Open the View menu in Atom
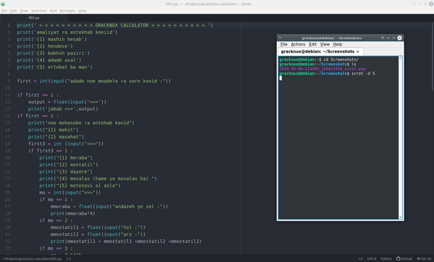Screen dimensions: 434x262 [24, 11]
